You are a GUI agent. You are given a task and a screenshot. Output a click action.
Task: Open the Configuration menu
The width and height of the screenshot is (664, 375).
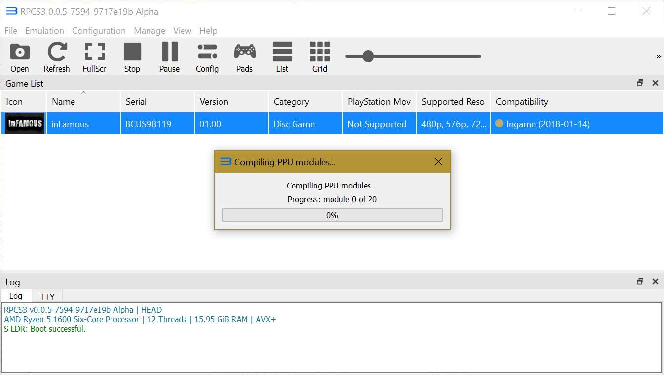tap(99, 31)
